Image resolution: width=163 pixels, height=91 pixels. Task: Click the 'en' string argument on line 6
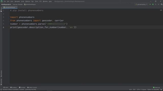71,27
